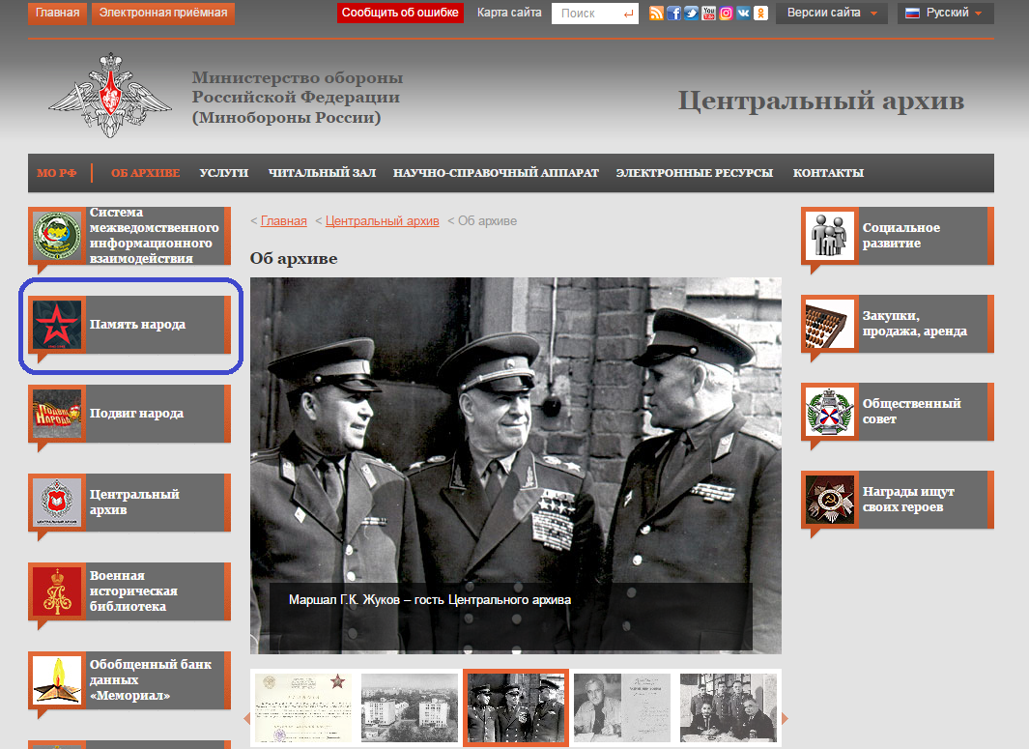Open the Twitter page icon

tap(691, 14)
